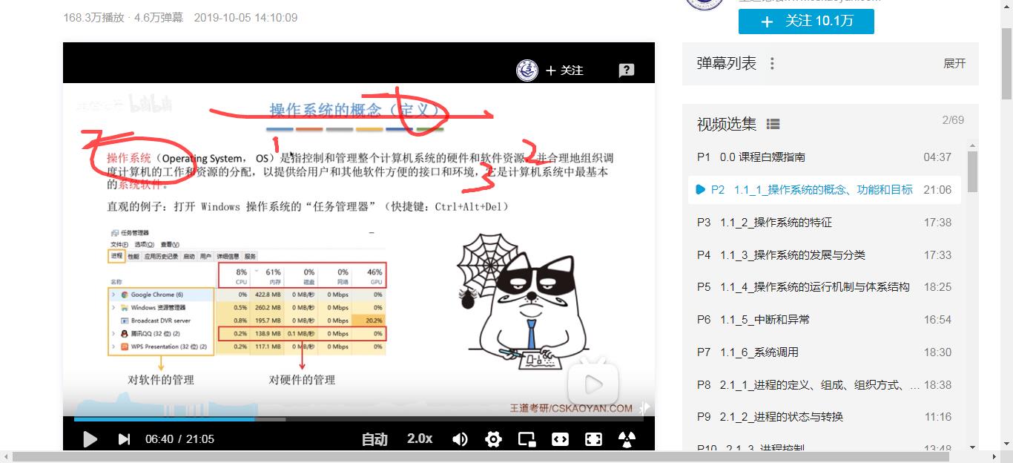Toggle wide-screen player mode

pyautogui.click(x=560, y=439)
